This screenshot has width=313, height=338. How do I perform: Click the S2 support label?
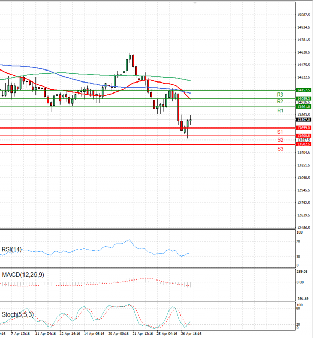point(280,140)
